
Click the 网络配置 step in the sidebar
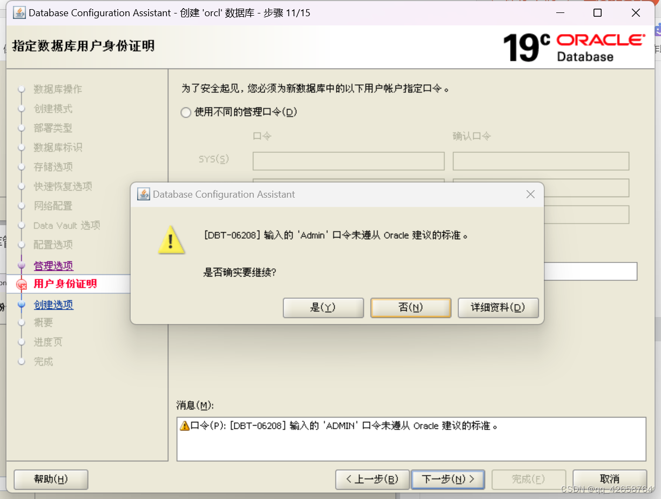[53, 206]
